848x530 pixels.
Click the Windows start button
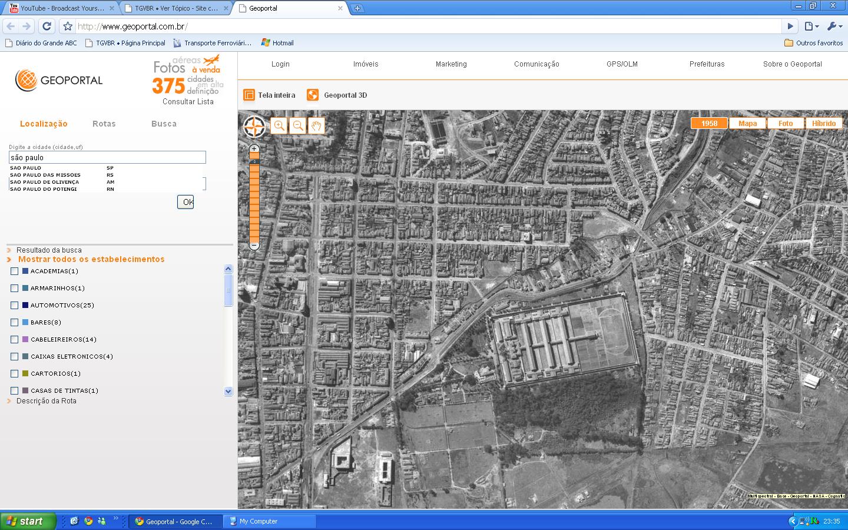(27, 521)
